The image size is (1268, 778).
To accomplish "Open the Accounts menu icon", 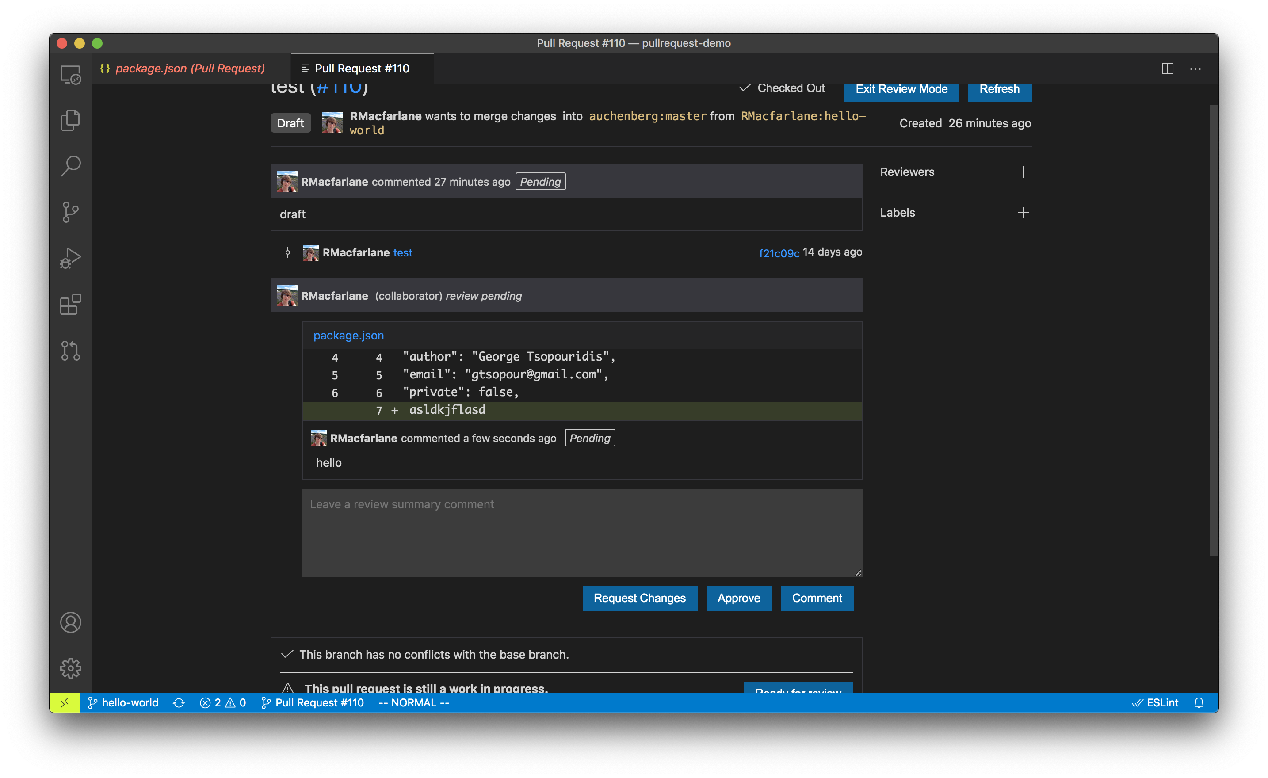I will coord(70,622).
